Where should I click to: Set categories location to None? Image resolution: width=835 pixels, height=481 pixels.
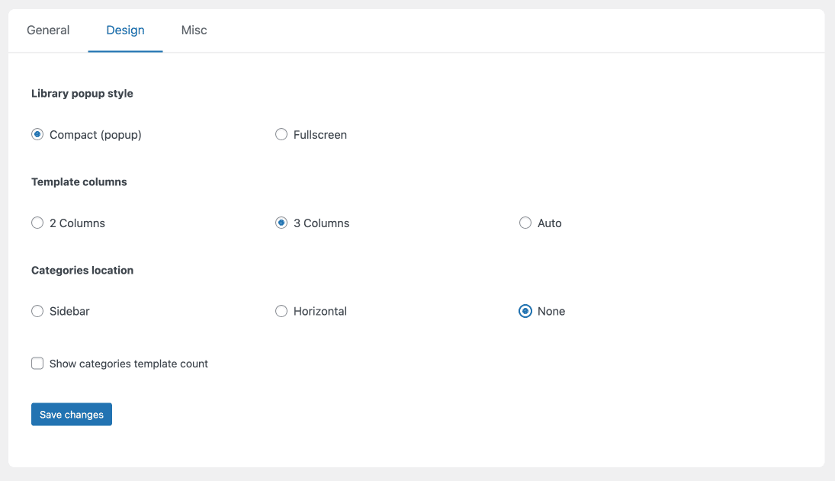pyautogui.click(x=525, y=311)
